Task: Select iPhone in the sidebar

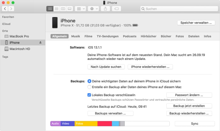Action: tap(23, 43)
